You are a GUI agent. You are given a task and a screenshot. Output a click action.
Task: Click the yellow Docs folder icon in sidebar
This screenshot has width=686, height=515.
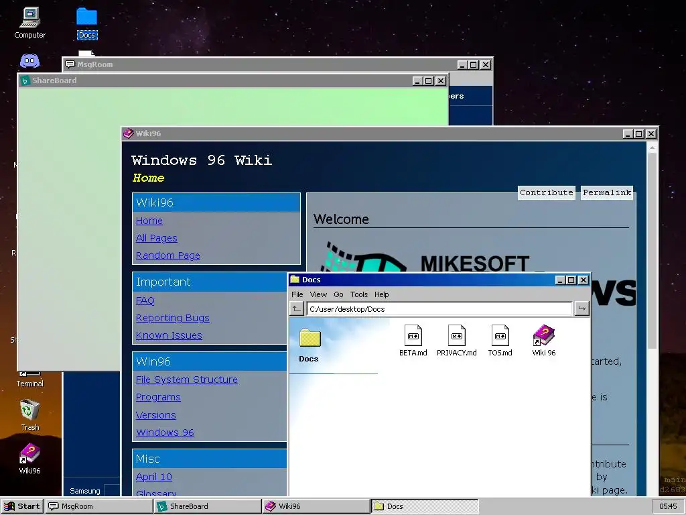pyautogui.click(x=310, y=339)
